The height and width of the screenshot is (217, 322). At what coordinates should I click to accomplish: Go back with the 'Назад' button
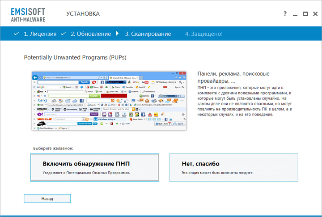tap(47, 199)
